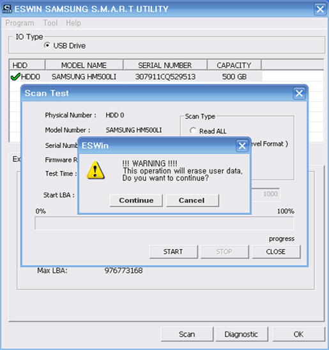The image size is (329, 350).
Task: Click the Test Time label
Action: pyautogui.click(x=61, y=173)
